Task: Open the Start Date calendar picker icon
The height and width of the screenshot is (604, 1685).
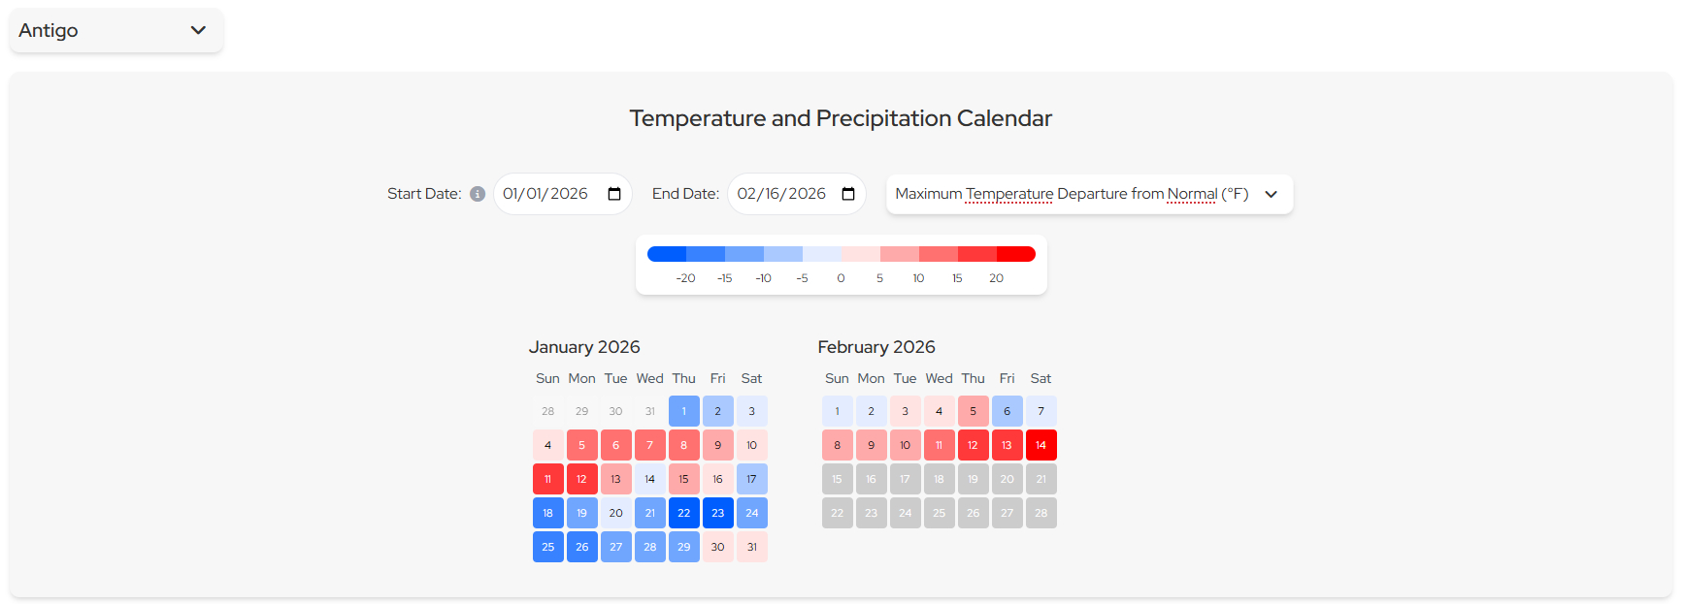Action: click(x=614, y=194)
